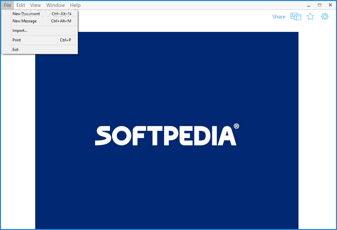Mark as favorite with star icon

310,16
